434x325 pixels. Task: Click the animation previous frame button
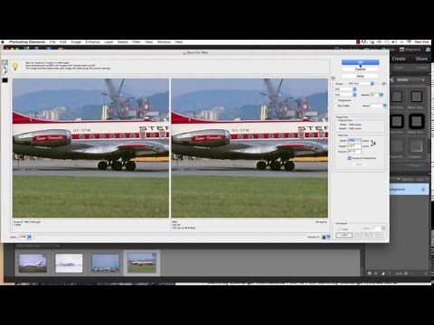365,235
